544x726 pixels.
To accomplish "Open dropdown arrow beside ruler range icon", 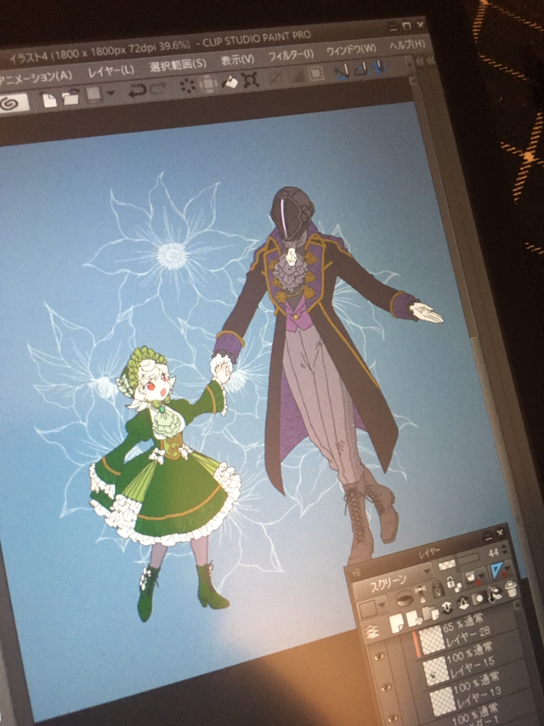I will [x=507, y=569].
